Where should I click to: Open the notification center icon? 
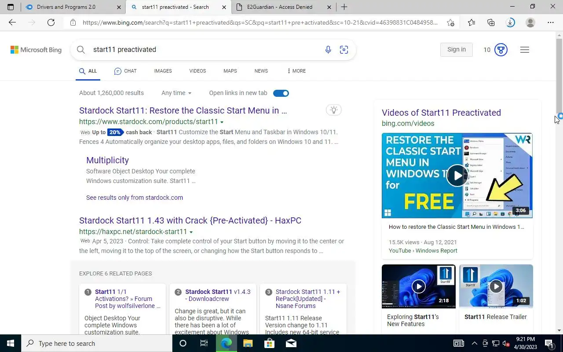549,343
